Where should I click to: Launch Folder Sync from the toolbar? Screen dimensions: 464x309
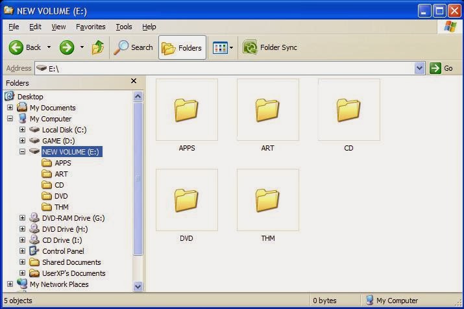click(x=270, y=47)
